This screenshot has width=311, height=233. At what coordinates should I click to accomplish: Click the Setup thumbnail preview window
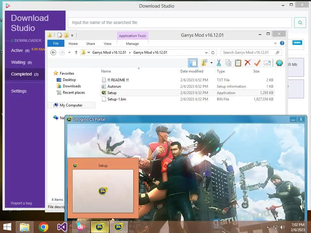coord(103,187)
